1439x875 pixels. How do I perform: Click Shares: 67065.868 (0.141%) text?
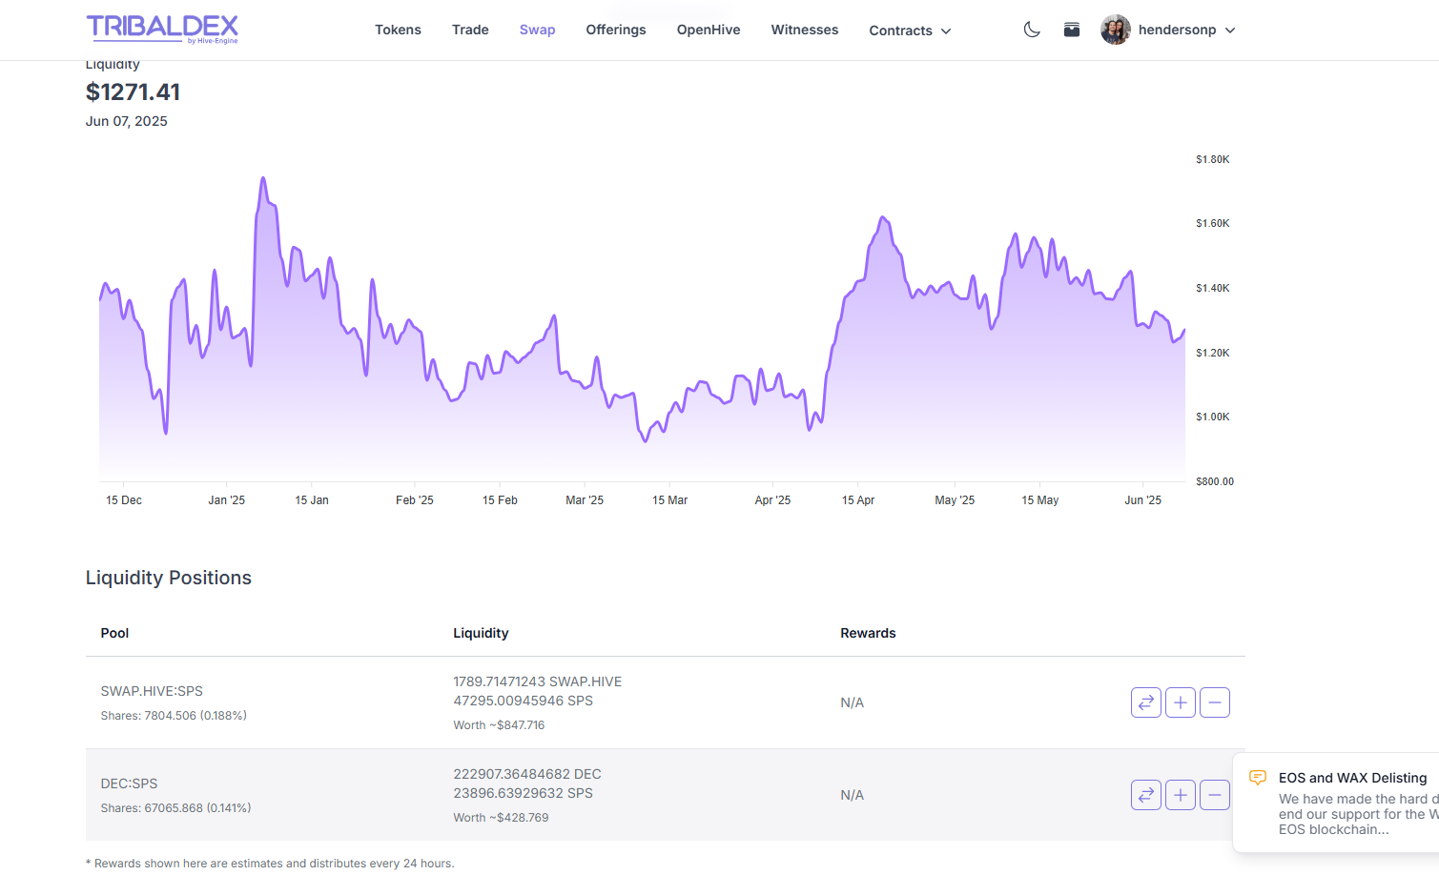tap(175, 808)
